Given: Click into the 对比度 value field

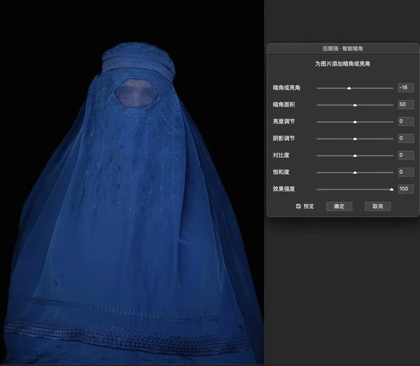Looking at the screenshot, I should point(406,155).
